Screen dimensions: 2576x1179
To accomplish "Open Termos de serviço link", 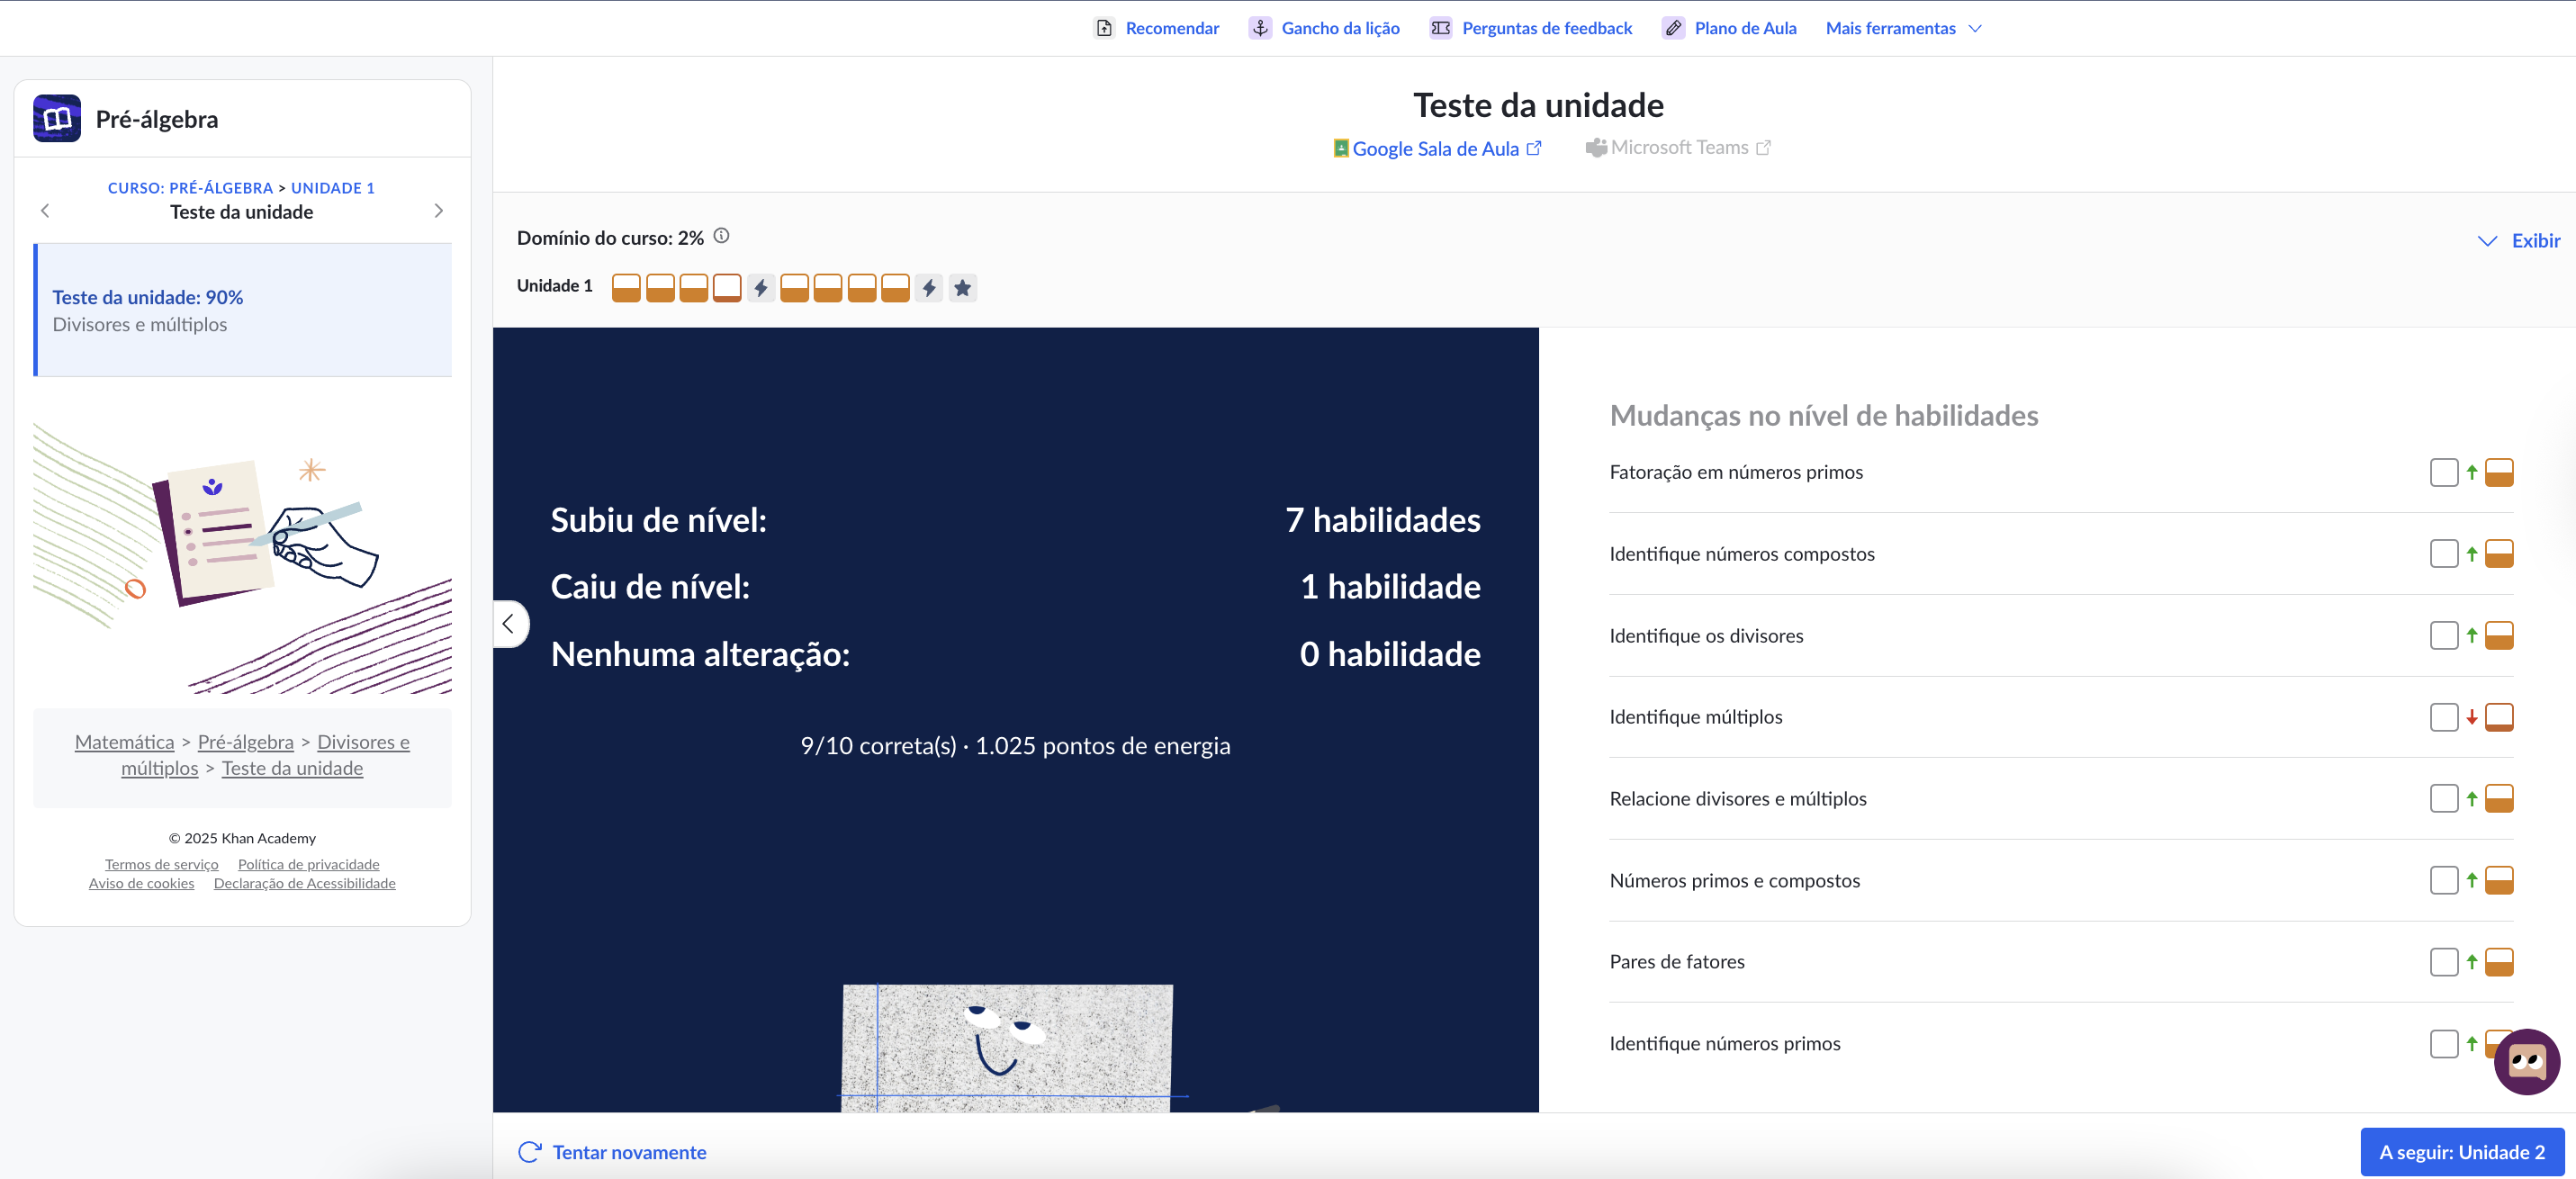I will [161, 864].
